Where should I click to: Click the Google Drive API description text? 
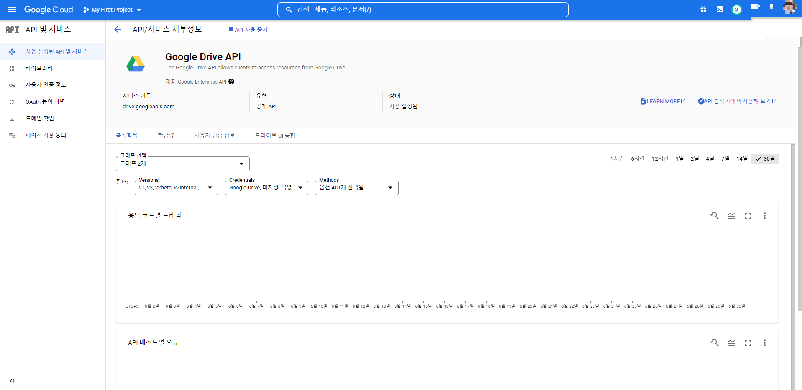[x=256, y=68]
